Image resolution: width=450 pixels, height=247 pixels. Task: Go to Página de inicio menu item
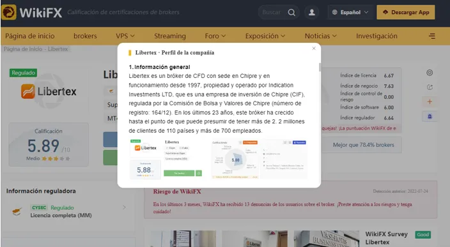click(x=30, y=36)
